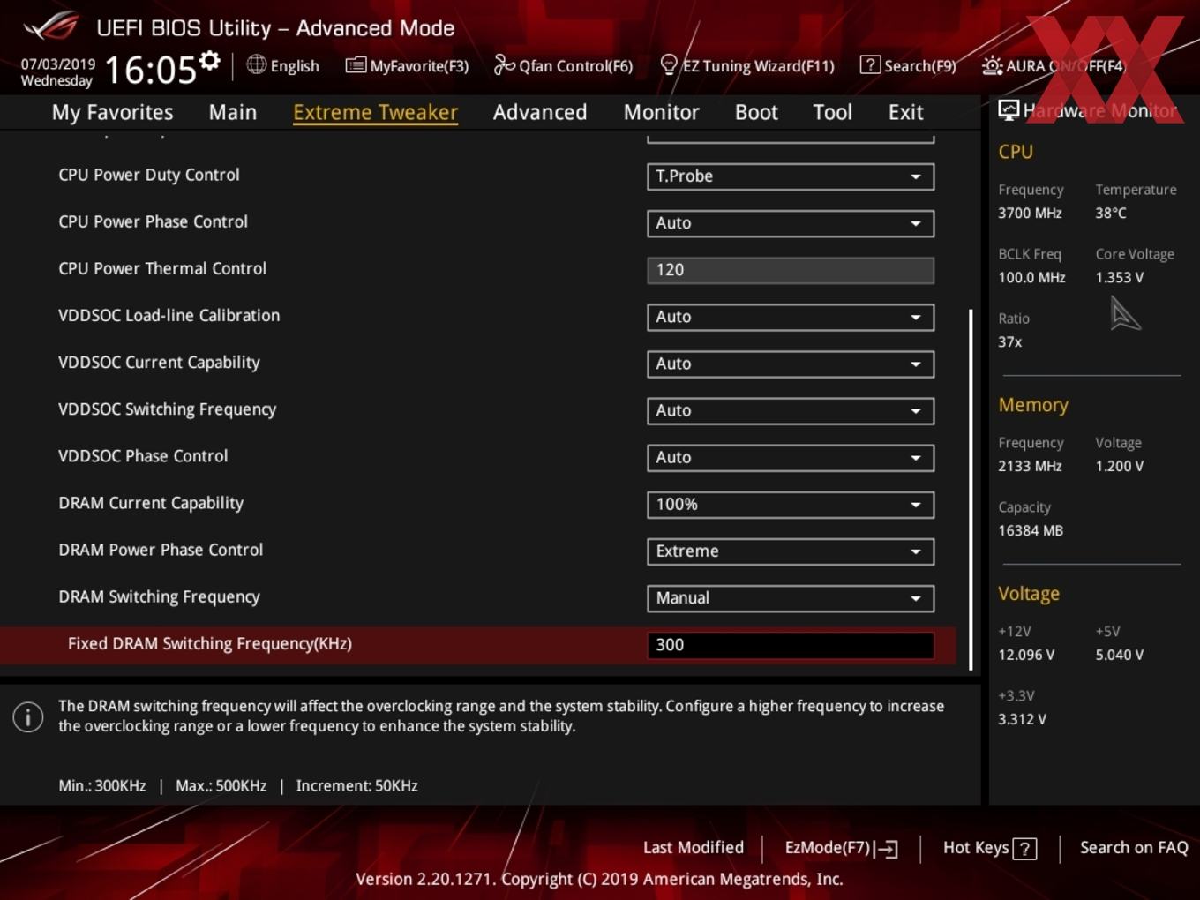Screen dimensions: 1200x900
Task: Change language via English button
Action: [x=283, y=65]
